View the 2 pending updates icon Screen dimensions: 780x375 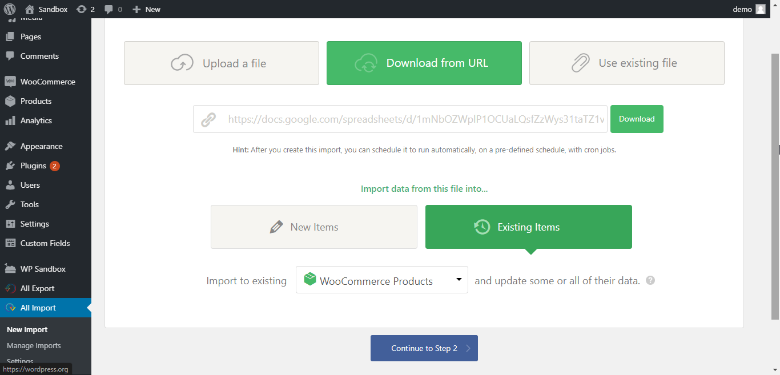pyautogui.click(x=85, y=9)
